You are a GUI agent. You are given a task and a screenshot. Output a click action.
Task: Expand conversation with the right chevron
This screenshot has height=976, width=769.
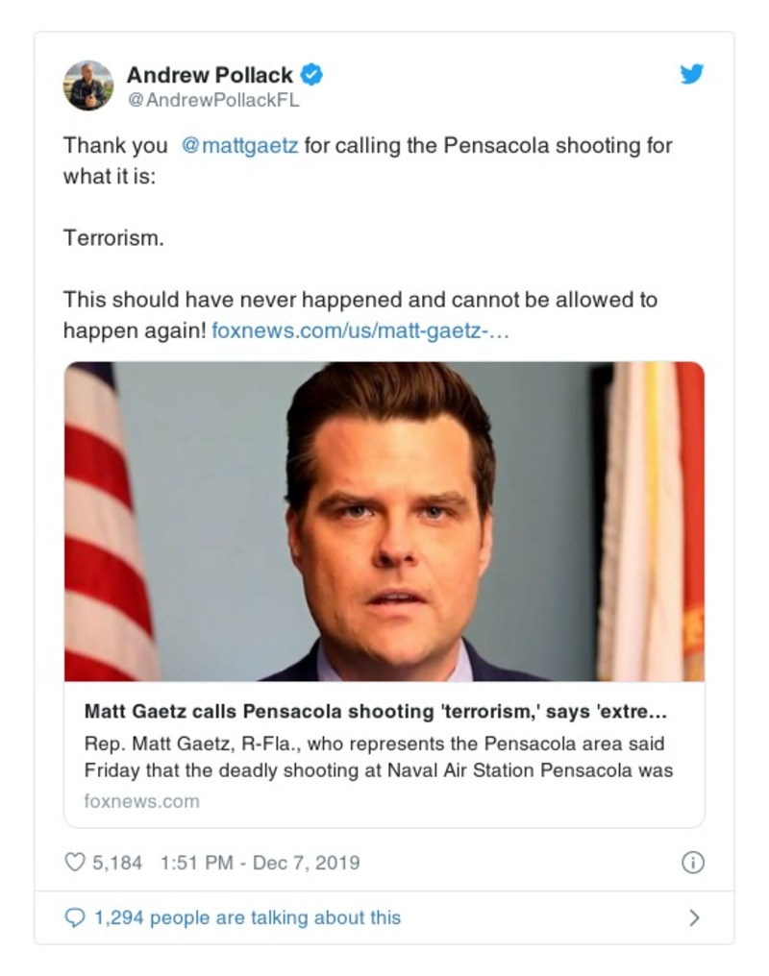[x=694, y=917]
